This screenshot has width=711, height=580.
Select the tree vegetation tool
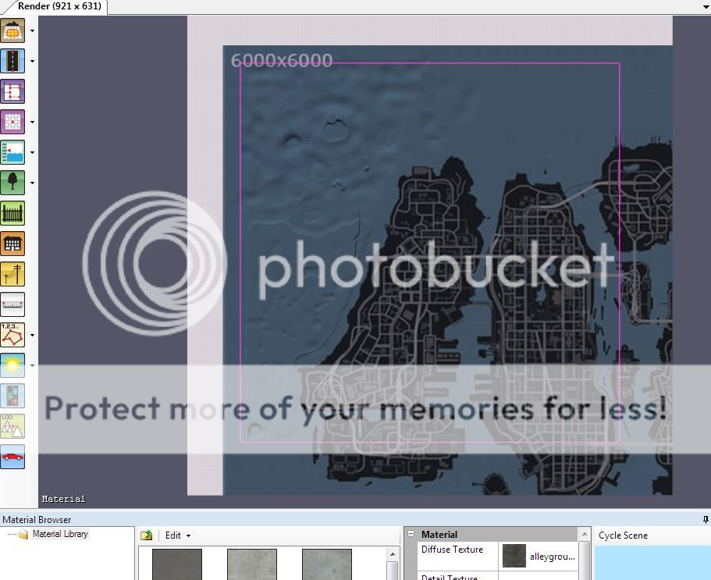tap(12, 183)
